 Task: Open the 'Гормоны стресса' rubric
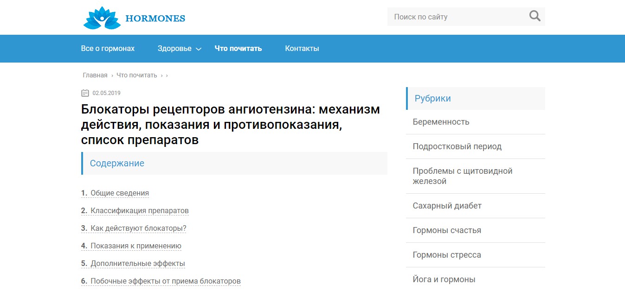click(447, 255)
